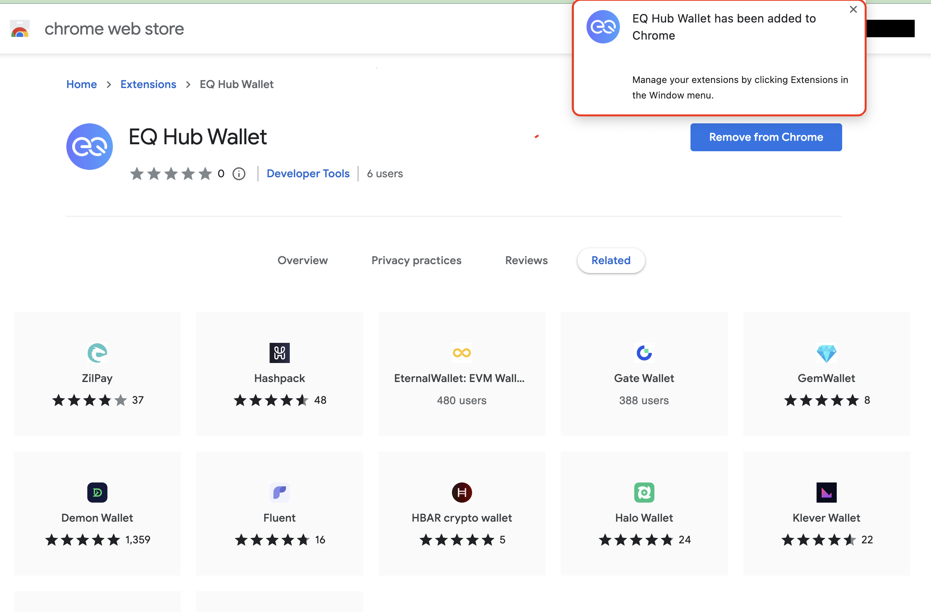Image resolution: width=931 pixels, height=612 pixels.
Task: Click the EQ Hub Wallet large logo
Action: [x=90, y=147]
